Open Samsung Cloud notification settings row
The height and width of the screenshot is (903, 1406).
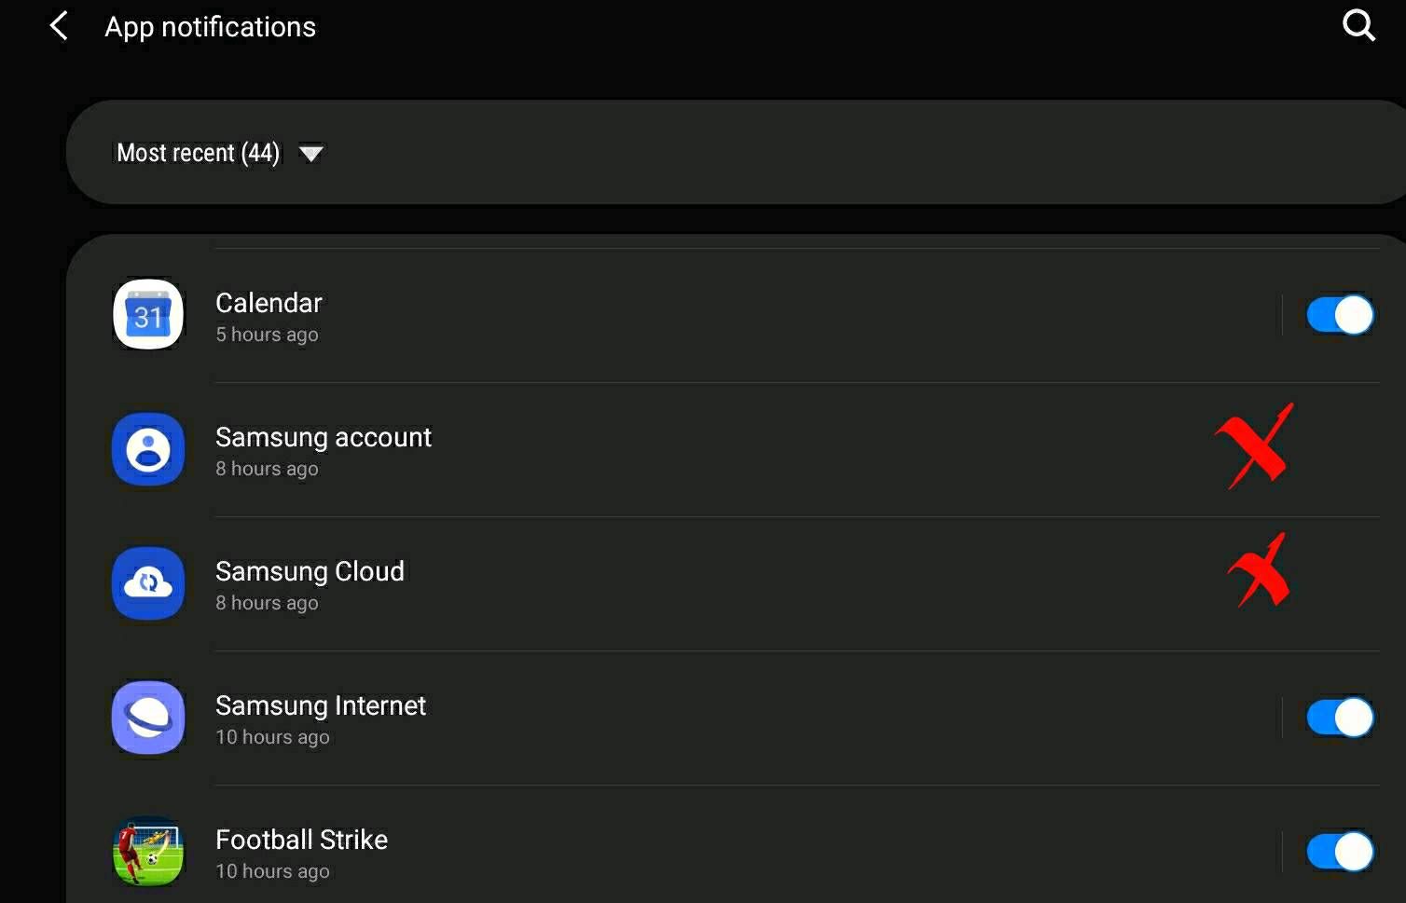(559, 583)
